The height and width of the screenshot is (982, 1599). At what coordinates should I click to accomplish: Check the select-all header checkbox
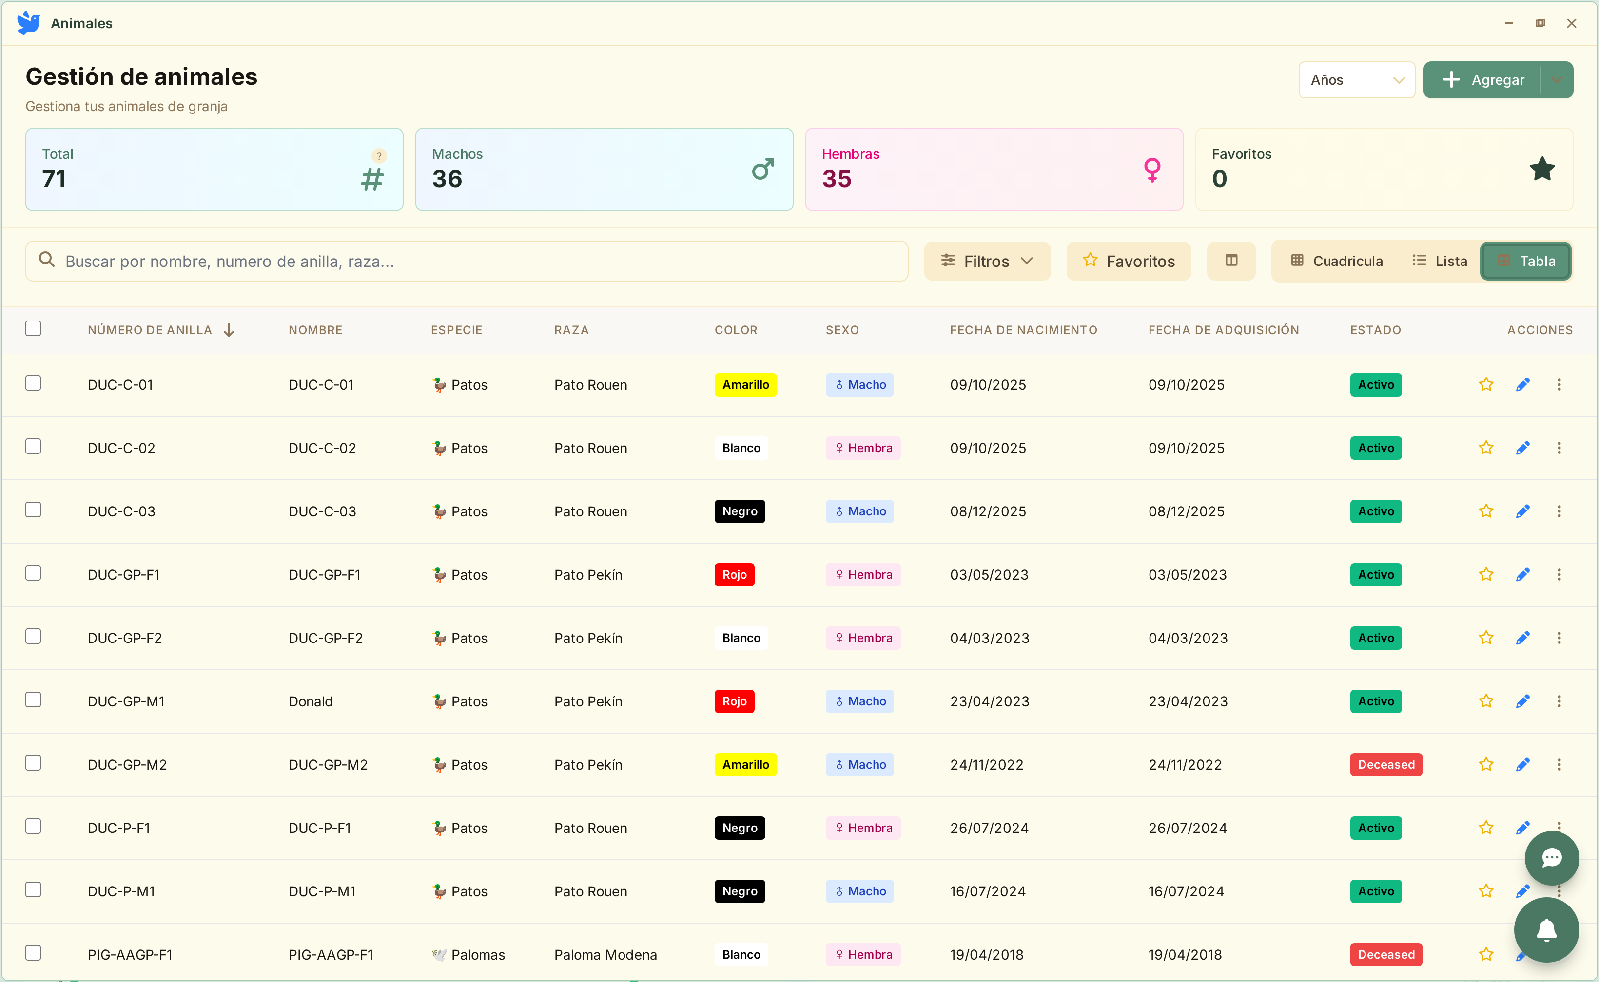tap(33, 329)
